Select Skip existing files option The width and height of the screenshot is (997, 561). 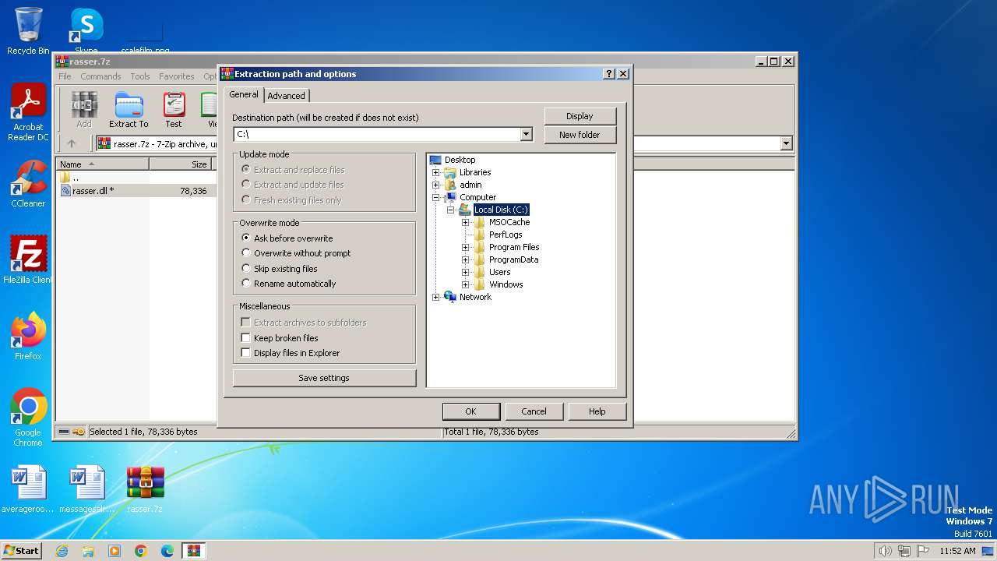pyautogui.click(x=279, y=269)
